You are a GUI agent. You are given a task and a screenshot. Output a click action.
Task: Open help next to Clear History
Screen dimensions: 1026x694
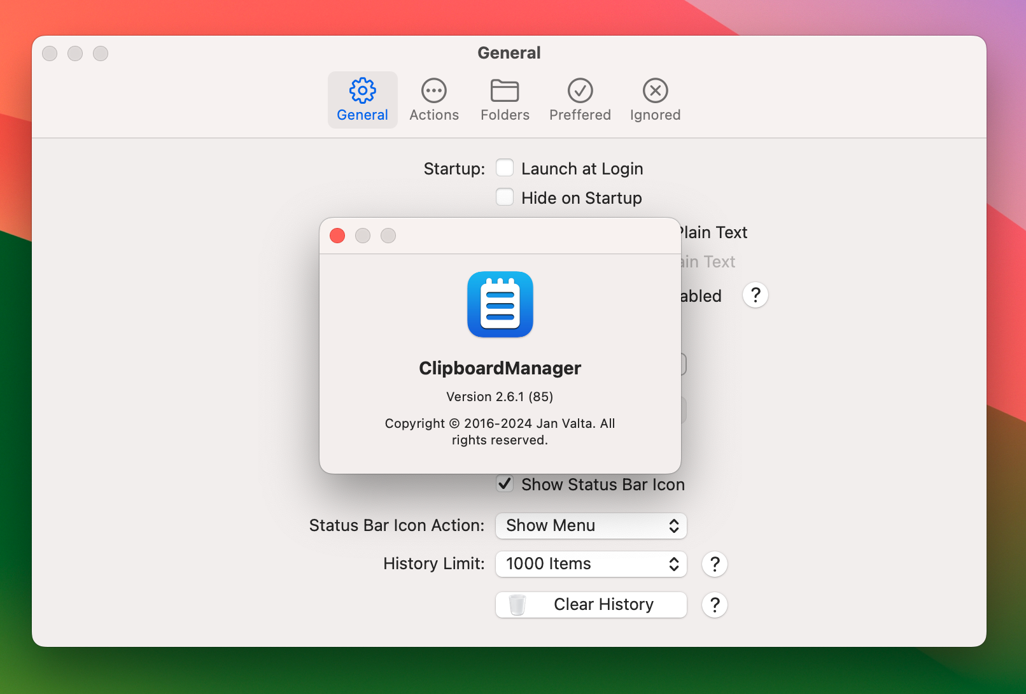coord(715,605)
